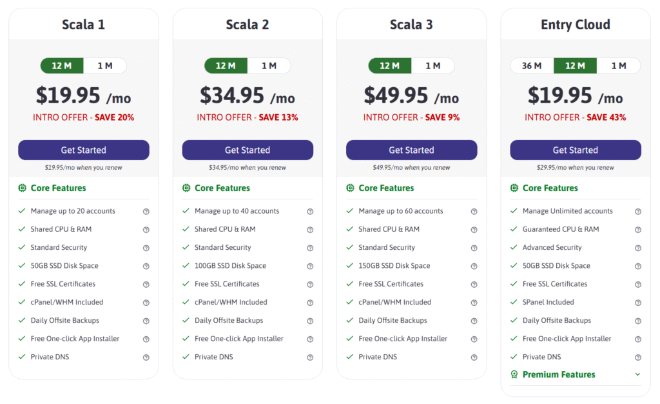The height and width of the screenshot is (404, 660).
Task: Select the 36M billing option on Entry Cloud
Action: 532,65
